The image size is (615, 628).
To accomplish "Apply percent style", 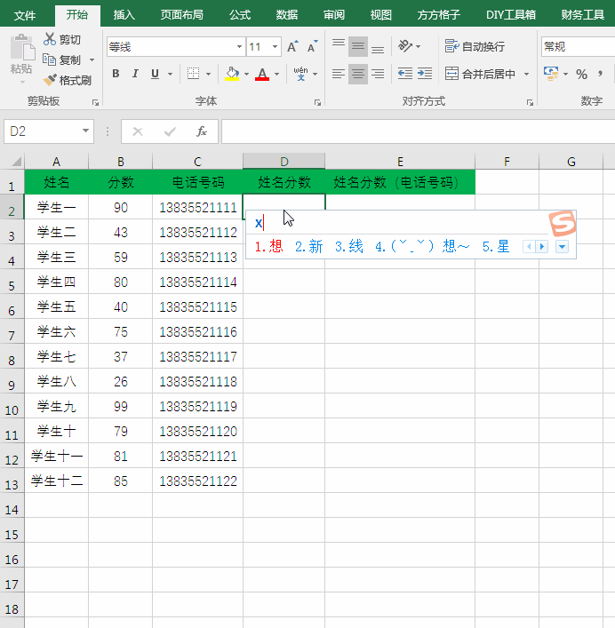I will (581, 74).
